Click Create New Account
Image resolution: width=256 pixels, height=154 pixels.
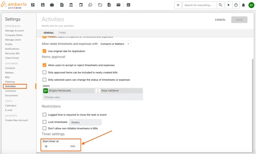16,120
